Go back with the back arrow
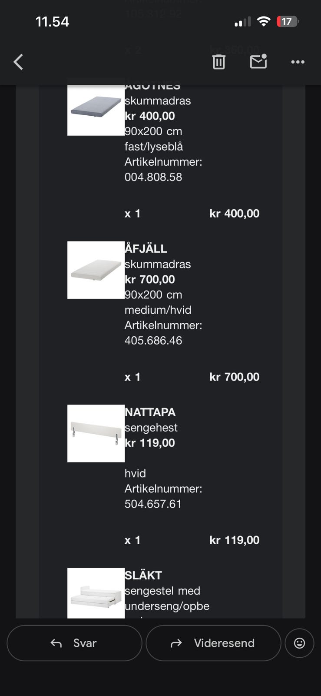The height and width of the screenshot is (696, 321). pyautogui.click(x=18, y=62)
